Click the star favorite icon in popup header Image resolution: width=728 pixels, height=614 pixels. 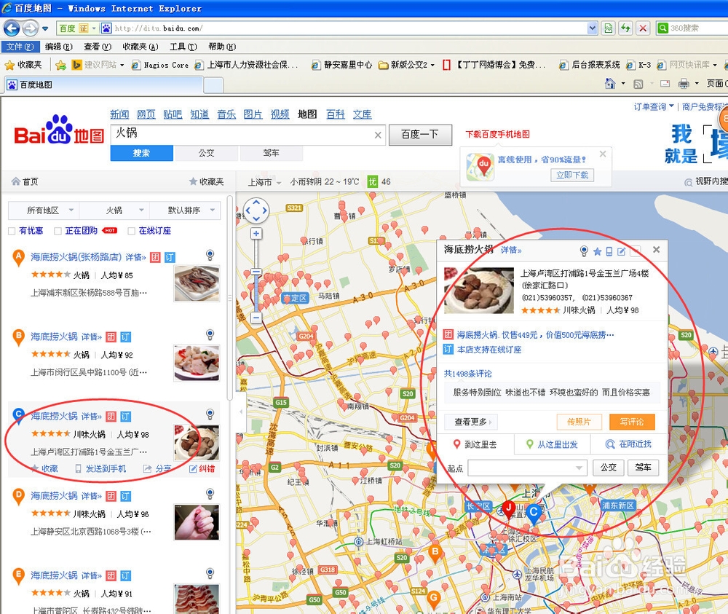pos(597,252)
